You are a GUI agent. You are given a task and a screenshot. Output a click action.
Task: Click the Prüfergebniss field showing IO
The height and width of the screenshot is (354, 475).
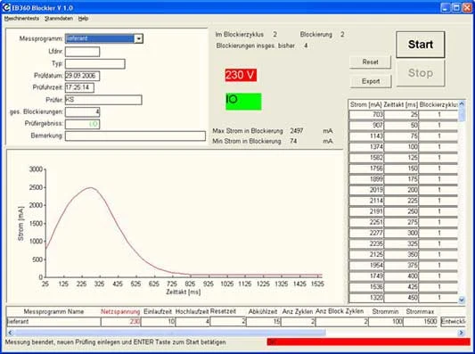(x=82, y=124)
